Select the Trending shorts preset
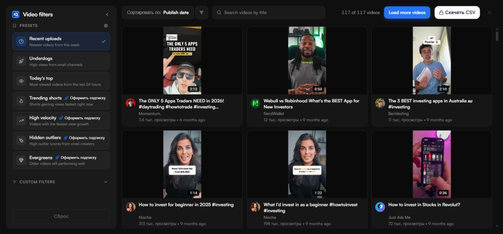This screenshot has width=503, height=234. click(x=61, y=101)
